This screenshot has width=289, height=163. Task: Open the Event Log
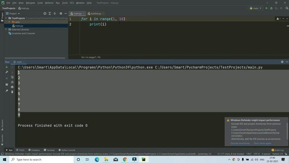tap(278, 150)
